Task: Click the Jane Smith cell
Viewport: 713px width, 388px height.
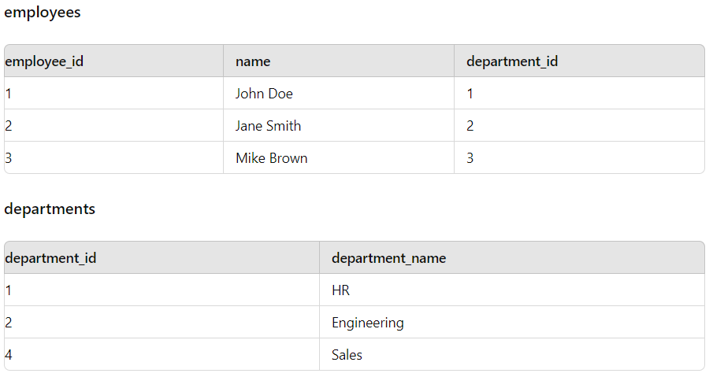Action: coord(339,125)
